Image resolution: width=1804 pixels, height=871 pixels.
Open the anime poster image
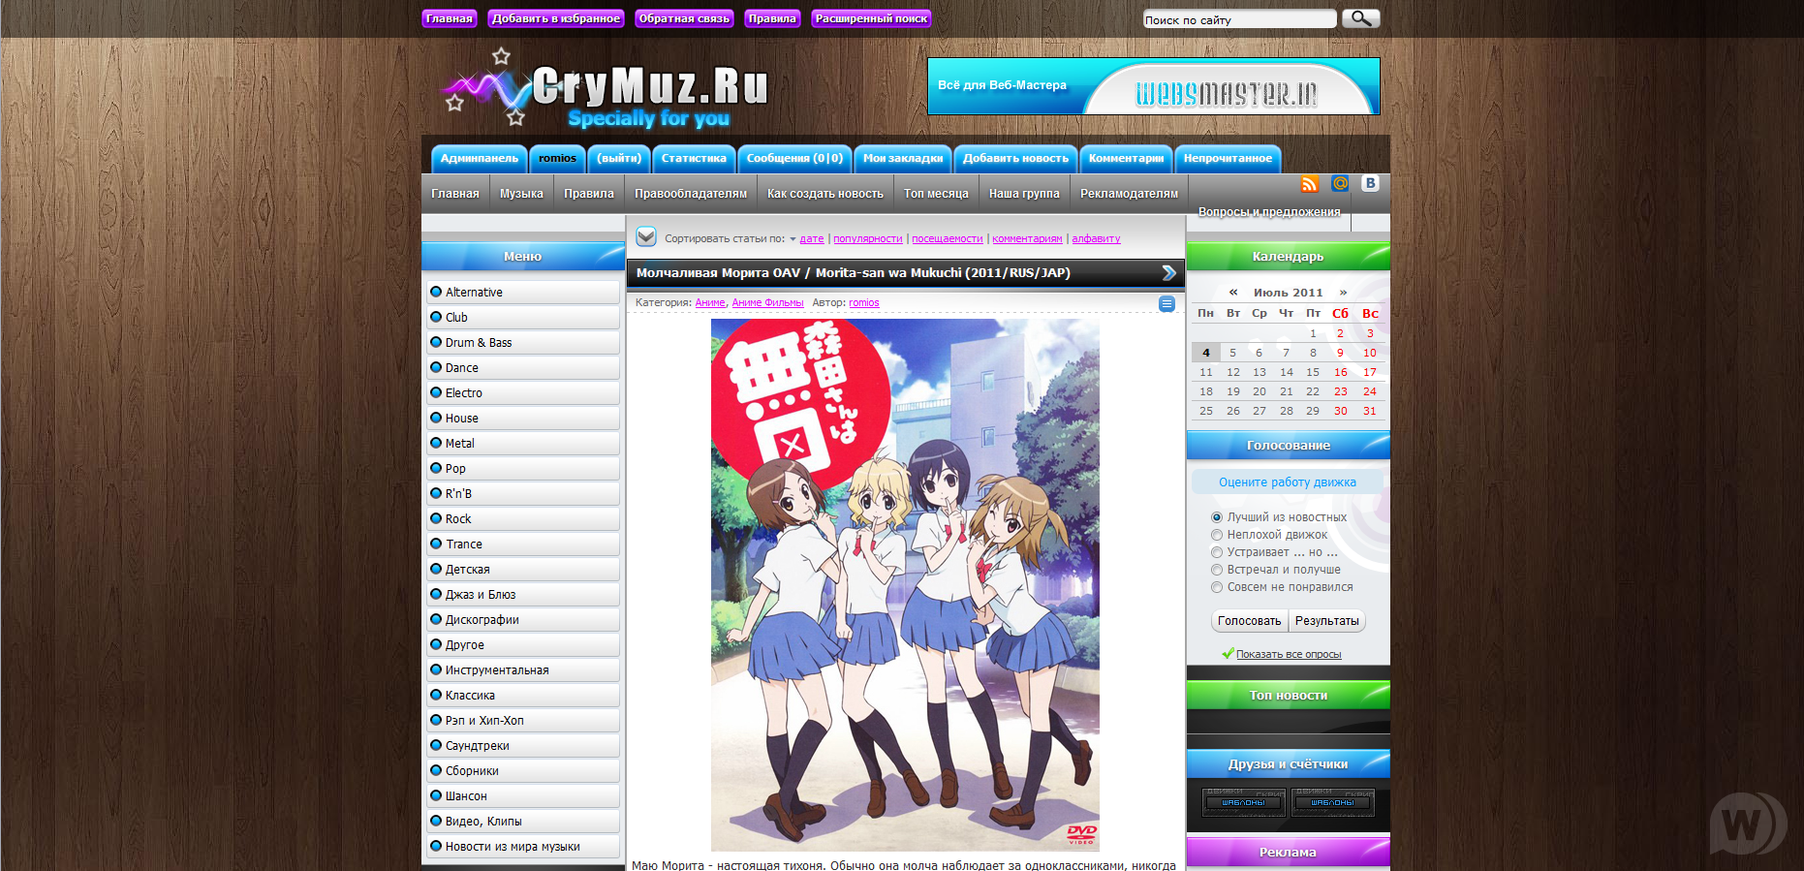tap(905, 585)
